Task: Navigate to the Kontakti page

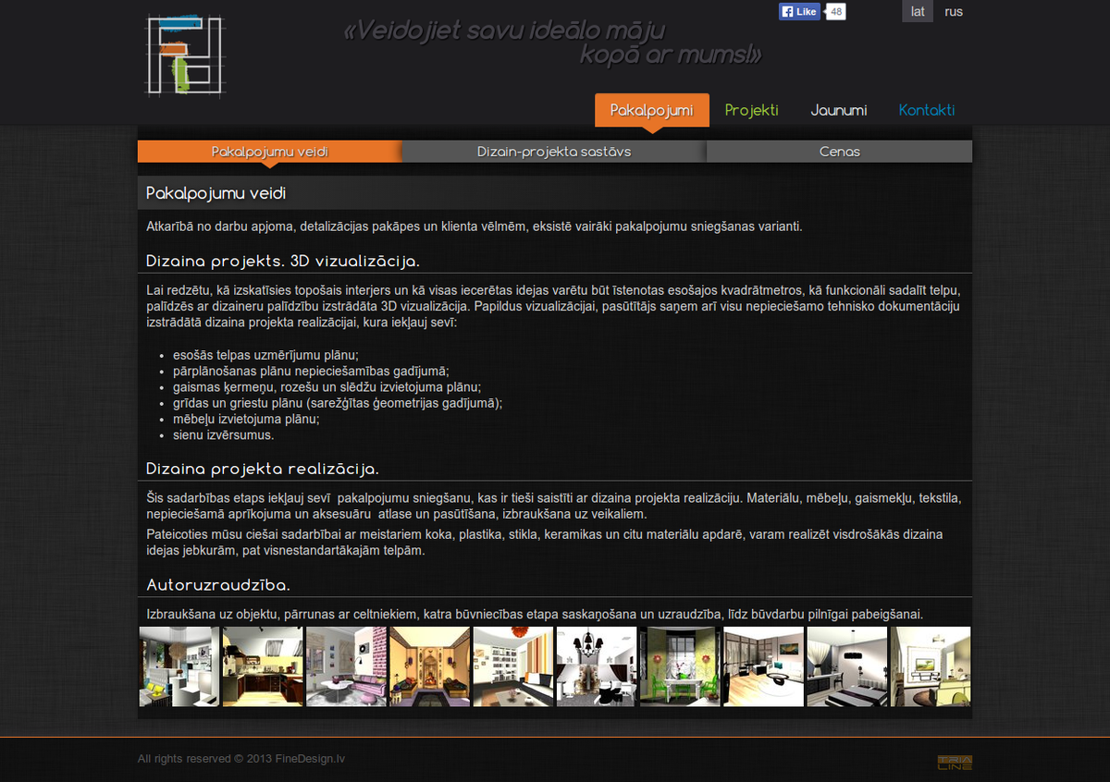Action: click(x=926, y=110)
